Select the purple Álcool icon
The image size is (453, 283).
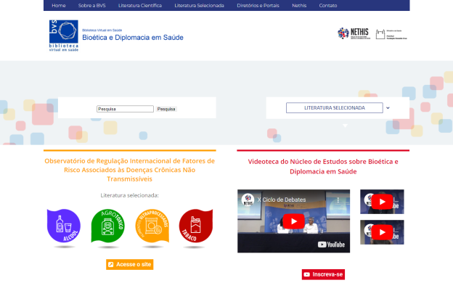(x=64, y=226)
